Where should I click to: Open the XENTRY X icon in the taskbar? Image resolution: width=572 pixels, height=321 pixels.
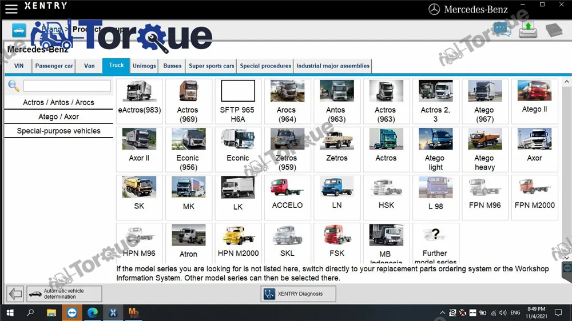pyautogui.click(x=113, y=312)
